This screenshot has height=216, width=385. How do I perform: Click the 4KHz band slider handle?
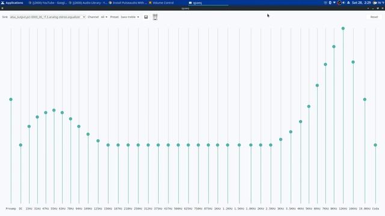[x=301, y=122]
